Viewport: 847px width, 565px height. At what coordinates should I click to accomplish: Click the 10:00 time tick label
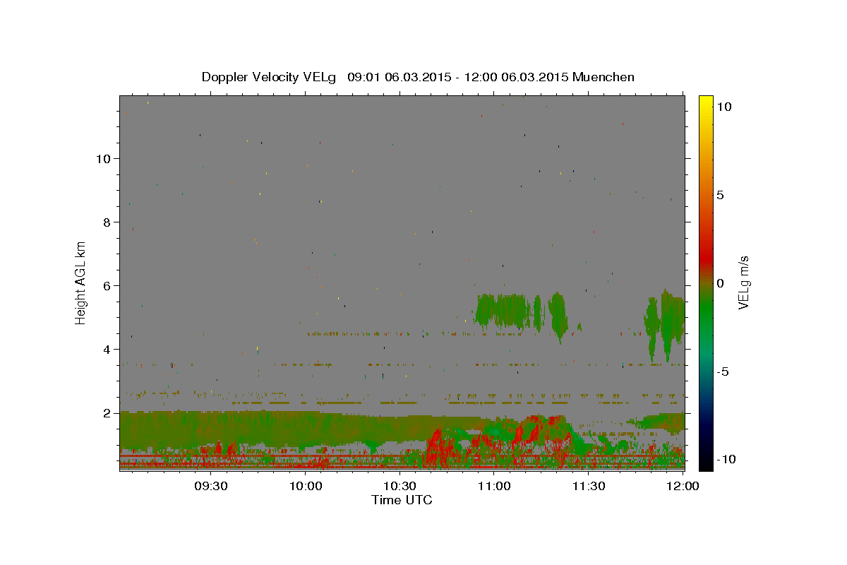pos(306,486)
